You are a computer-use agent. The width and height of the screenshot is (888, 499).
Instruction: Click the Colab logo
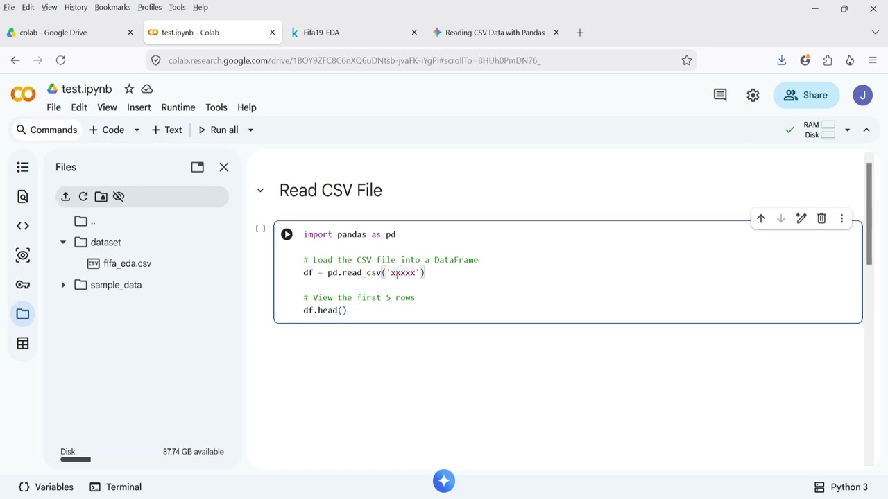coord(23,94)
